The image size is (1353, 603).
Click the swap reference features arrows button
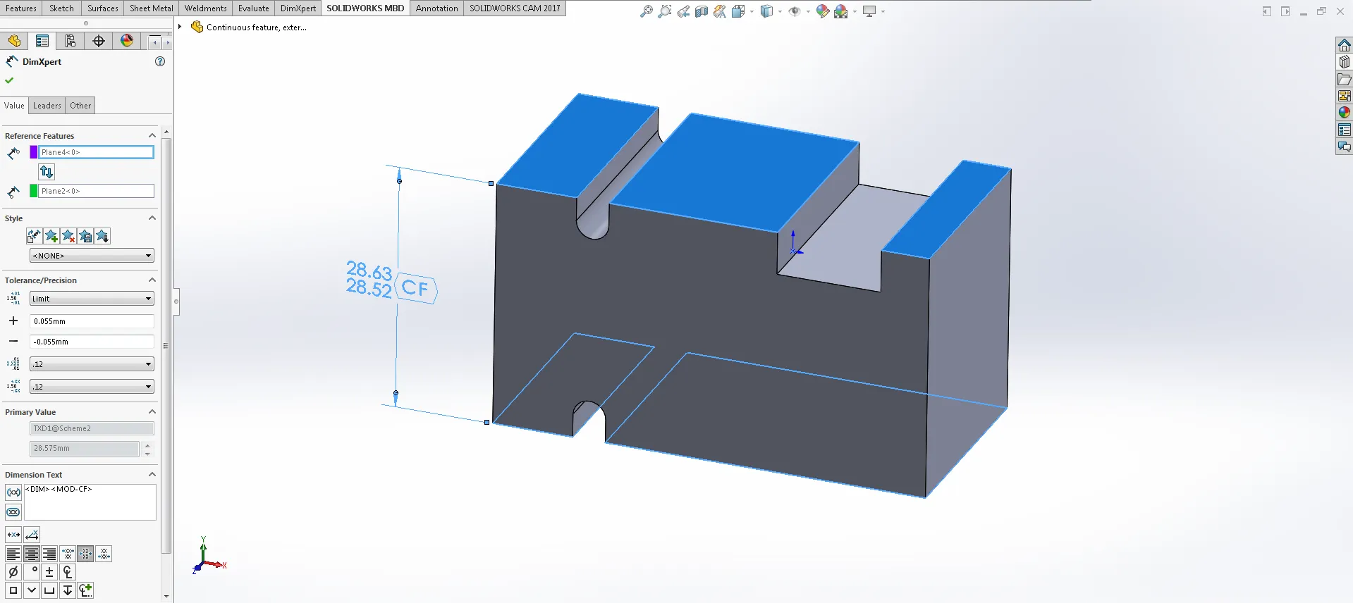coord(47,171)
